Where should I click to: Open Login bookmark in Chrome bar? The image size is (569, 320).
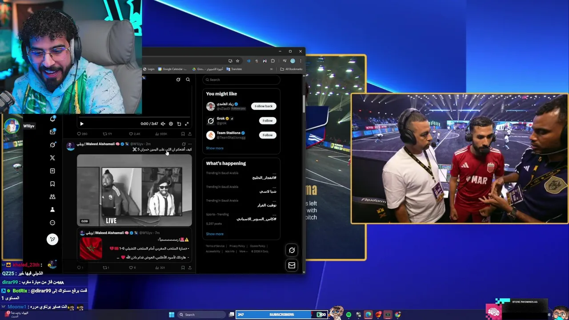pos(149,69)
